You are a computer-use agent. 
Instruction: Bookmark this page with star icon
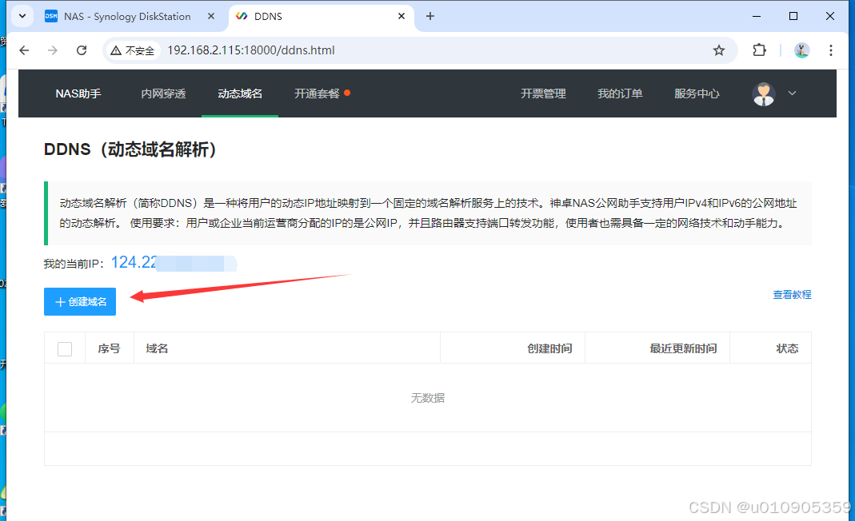point(719,50)
